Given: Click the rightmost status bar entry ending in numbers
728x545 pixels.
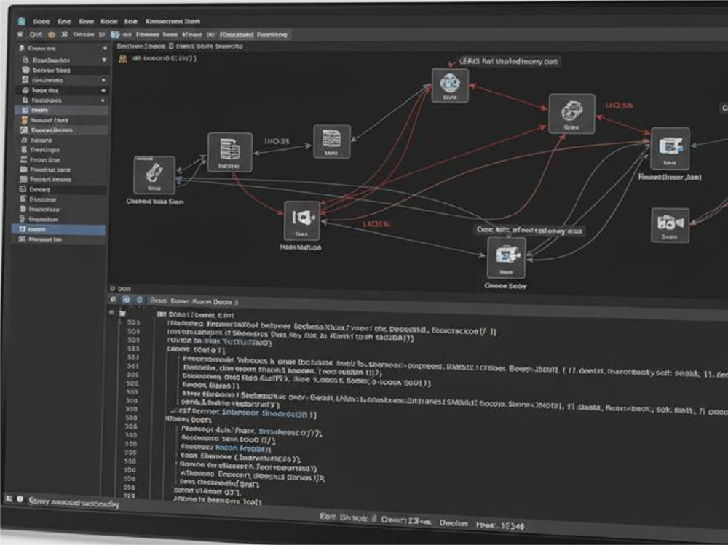Looking at the screenshot, I should 500,525.
